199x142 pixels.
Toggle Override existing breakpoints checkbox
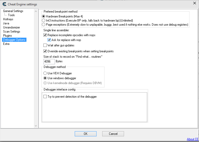tap(45, 51)
